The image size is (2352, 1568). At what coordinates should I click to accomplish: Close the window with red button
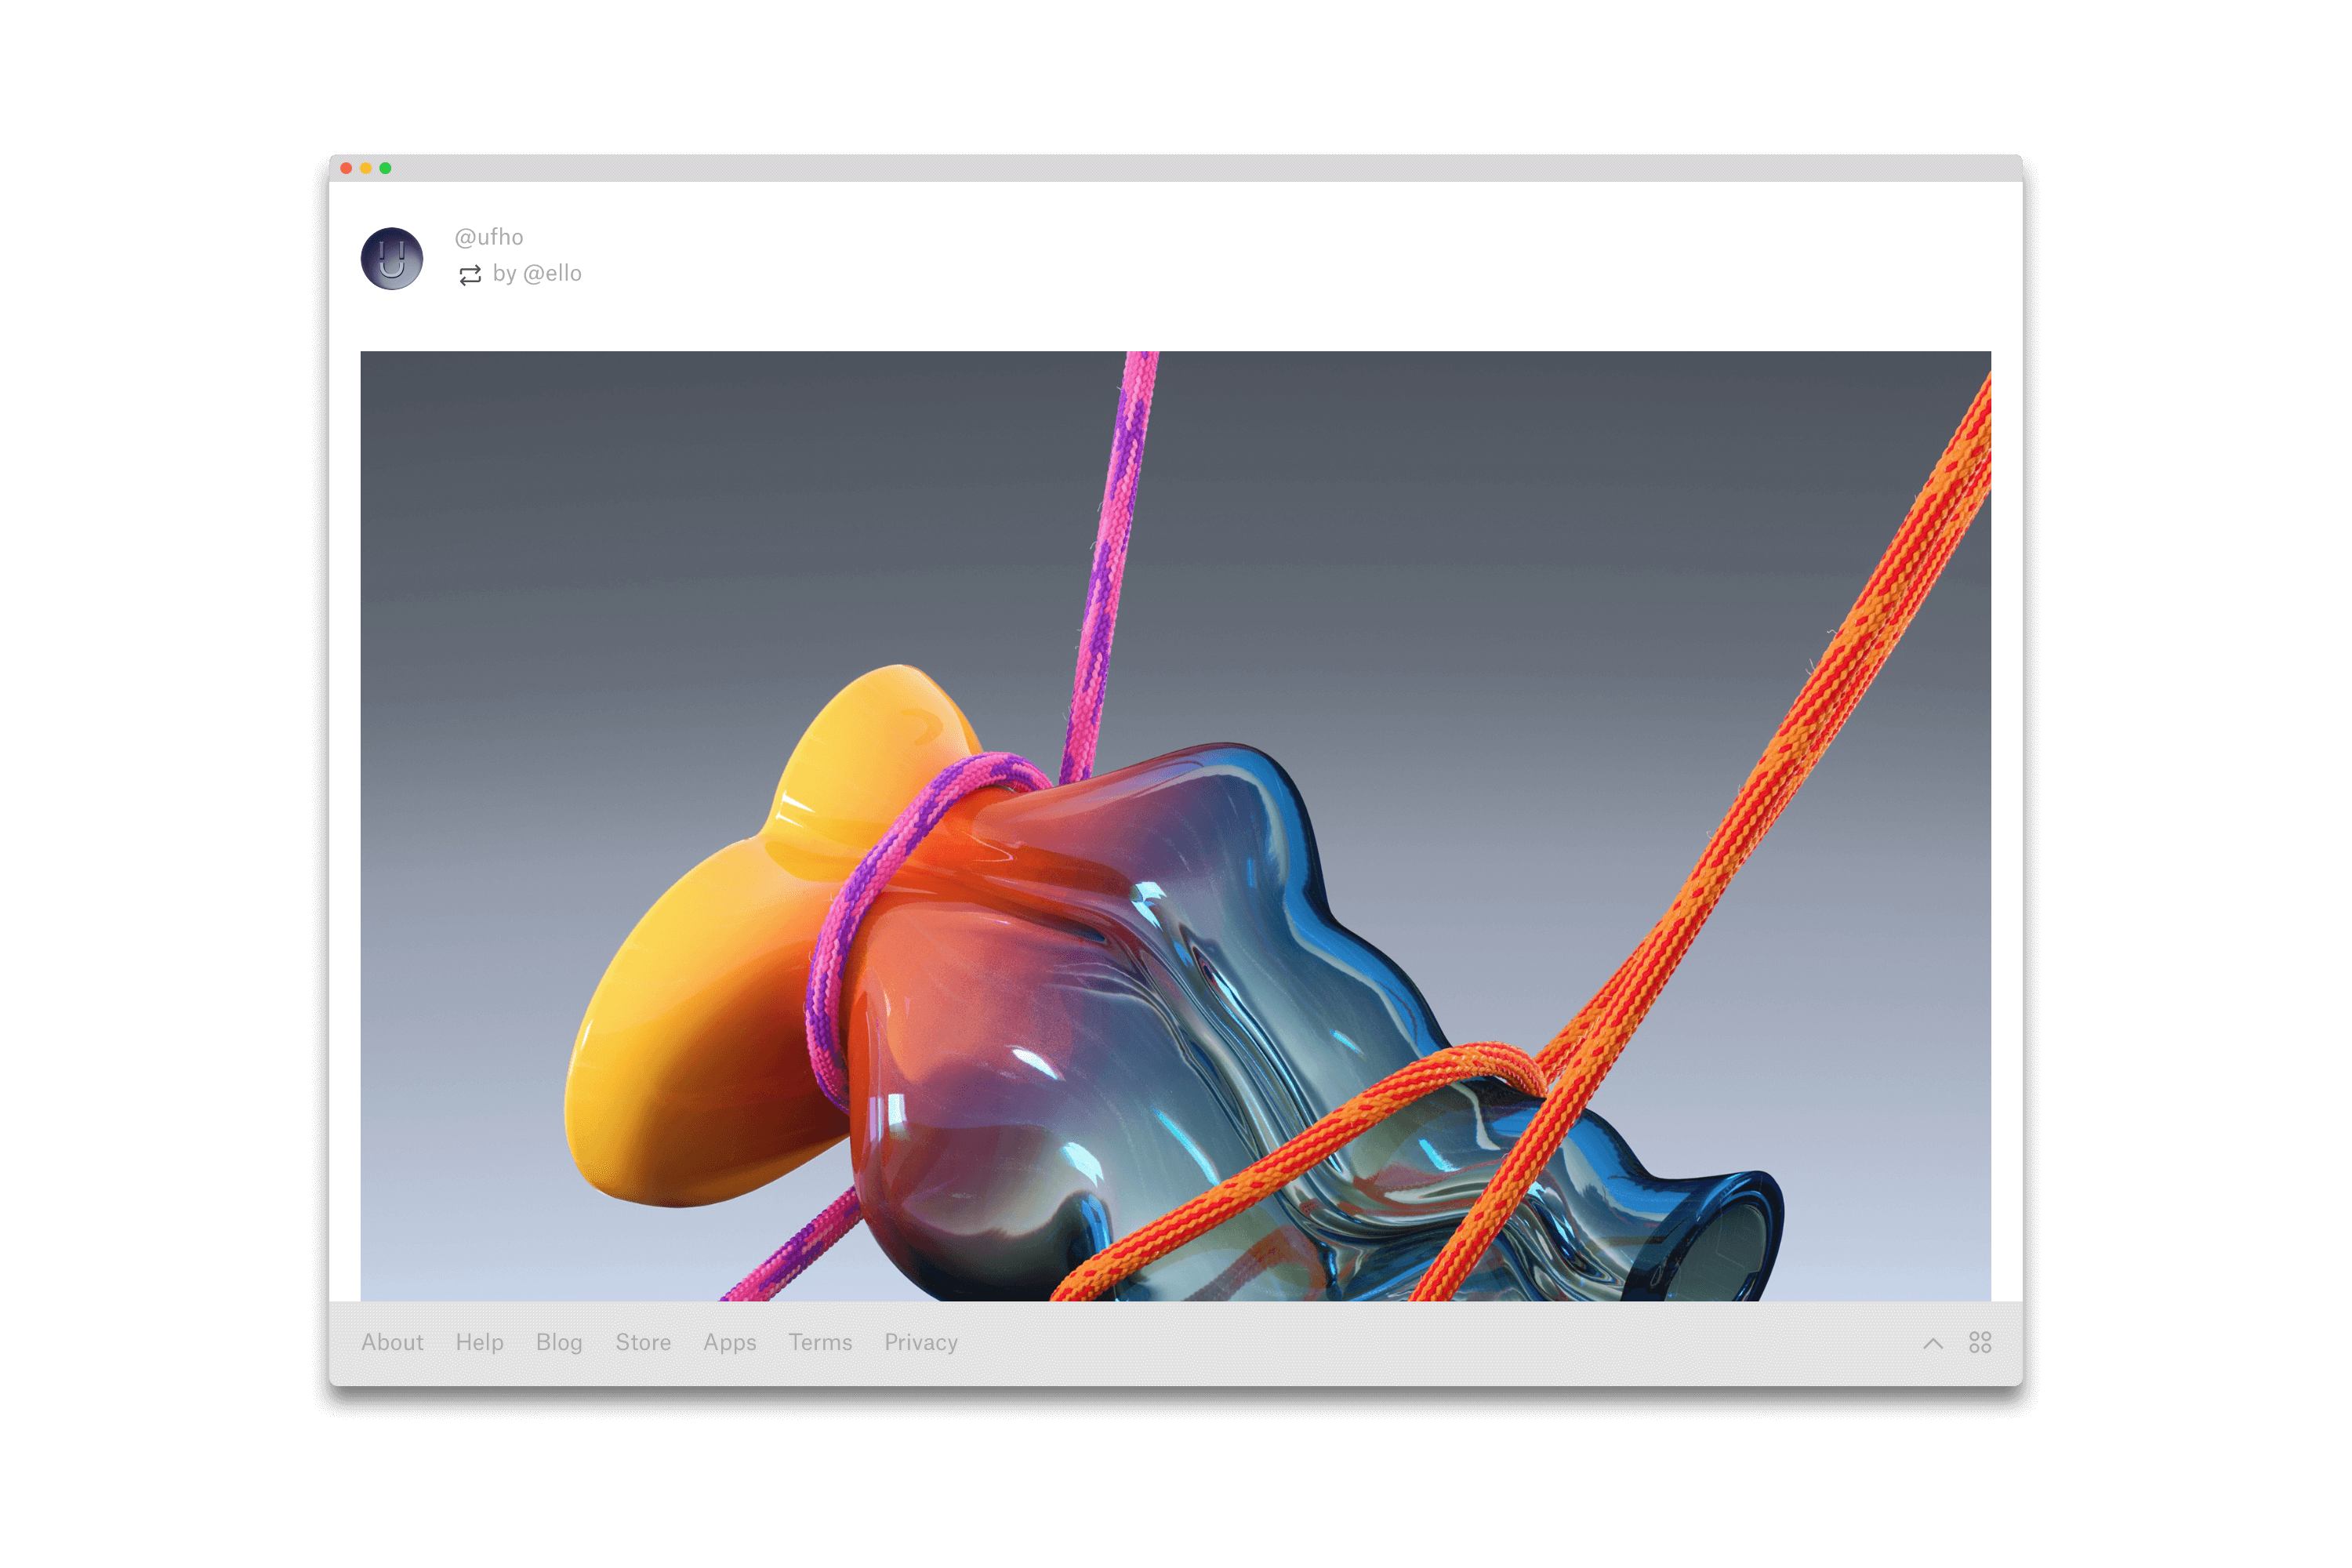(346, 168)
